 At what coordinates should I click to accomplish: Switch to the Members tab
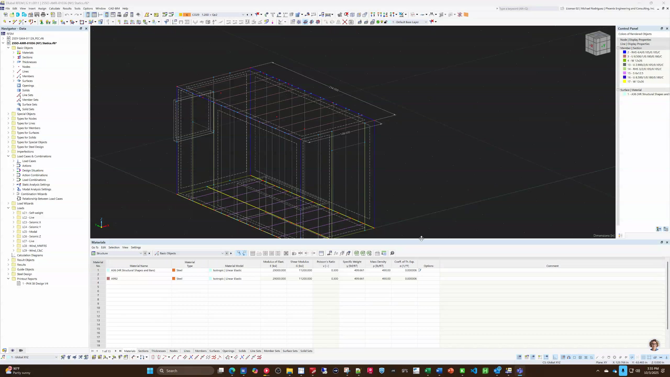201,351
